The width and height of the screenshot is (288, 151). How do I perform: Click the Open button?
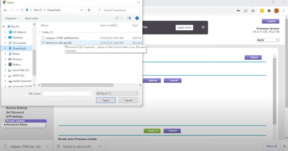click(106, 100)
